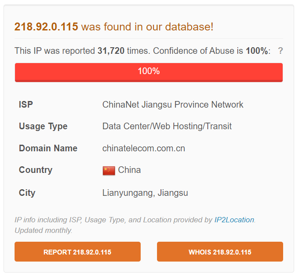Click the Data Center/Web Hosting/Transit value
The height and width of the screenshot is (277, 299).
pos(167,126)
